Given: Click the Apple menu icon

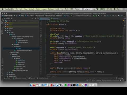Looking at the screenshot, I should click(x=3, y=9).
